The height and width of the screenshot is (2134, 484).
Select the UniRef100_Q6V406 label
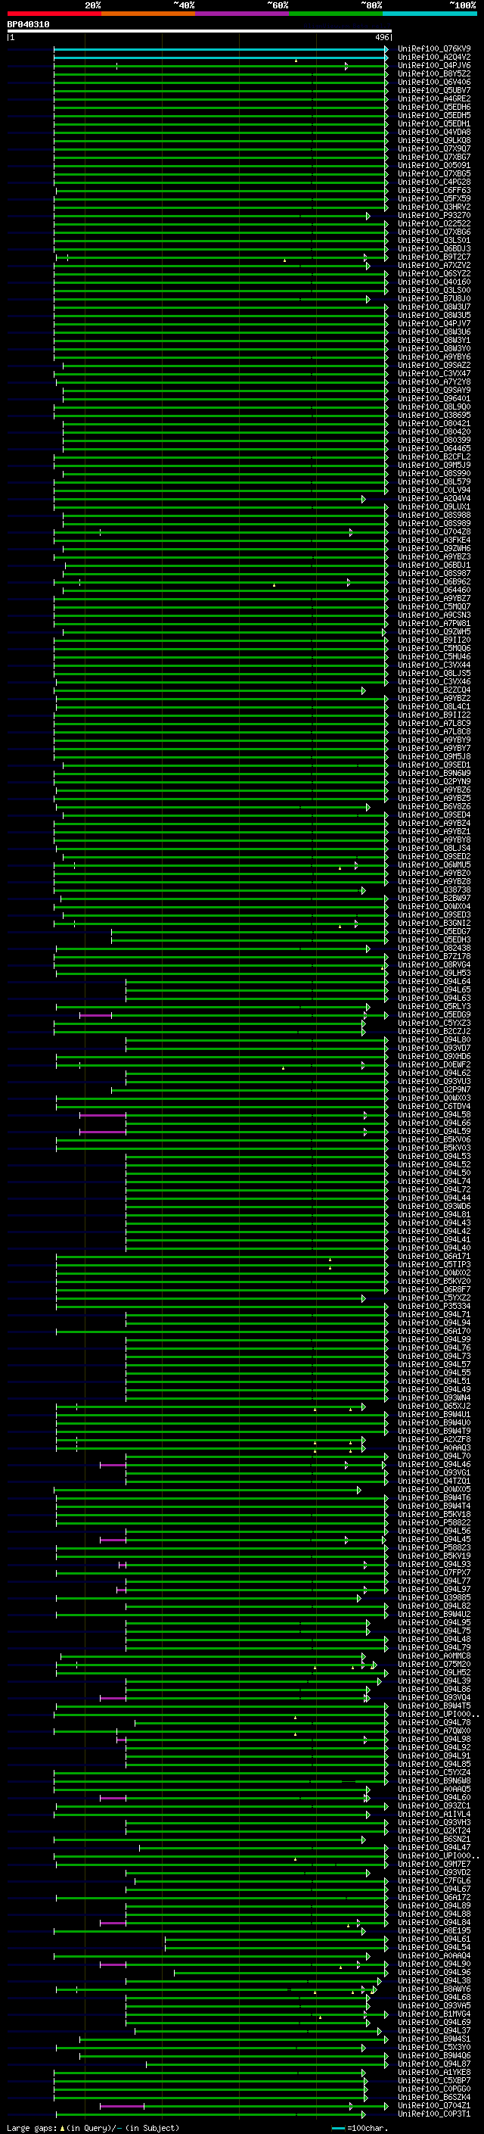click(434, 82)
